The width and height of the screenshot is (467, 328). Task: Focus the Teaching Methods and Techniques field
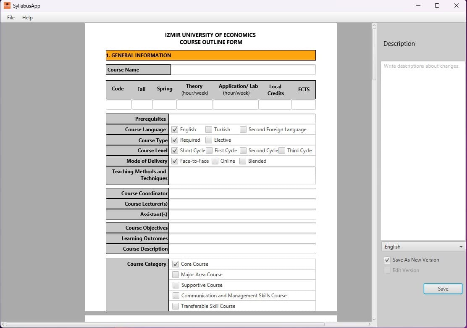242,176
